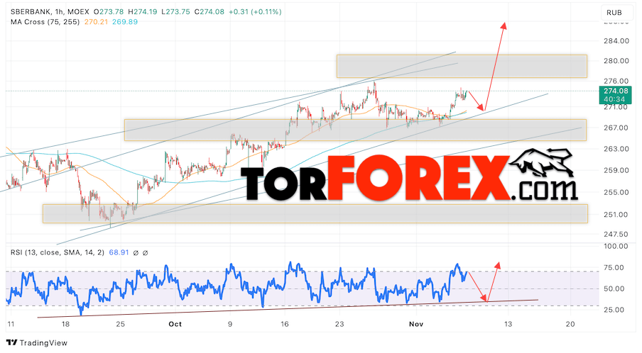642x353 pixels.
Task: Click date axis label 25
Action: click(121, 325)
